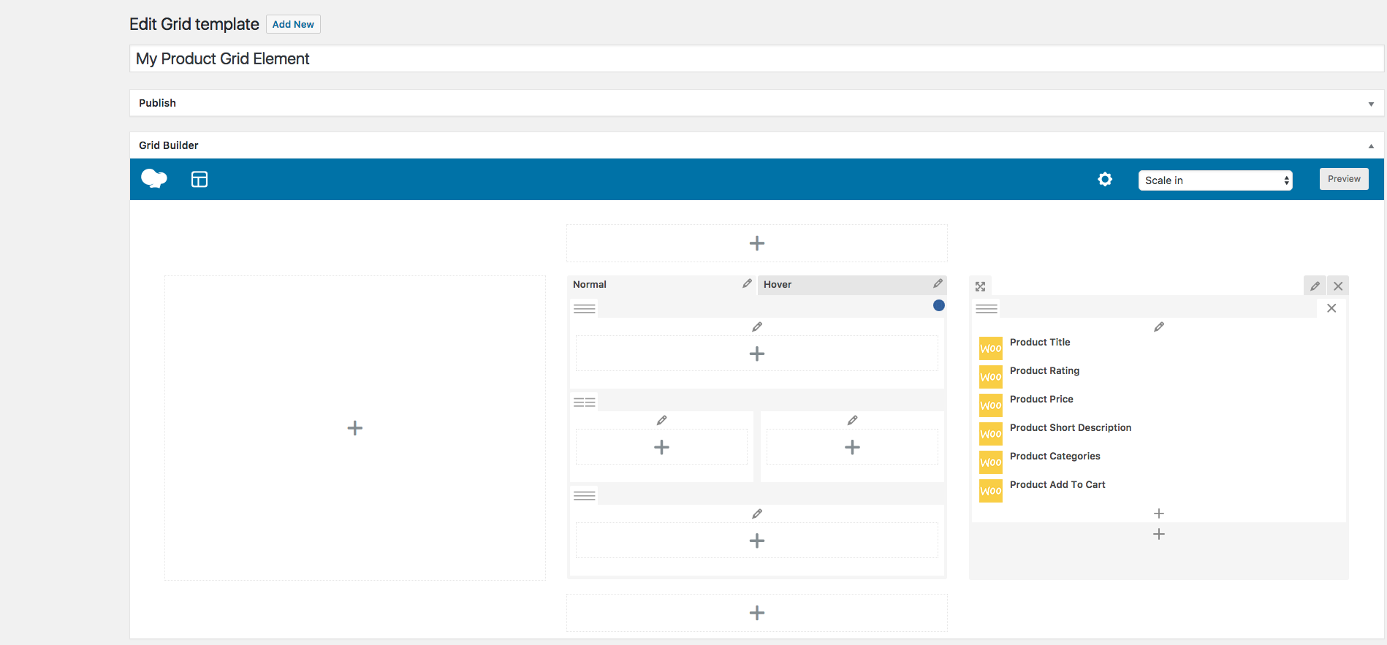Click the Add New button
The width and height of the screenshot is (1387, 645).
click(x=293, y=24)
